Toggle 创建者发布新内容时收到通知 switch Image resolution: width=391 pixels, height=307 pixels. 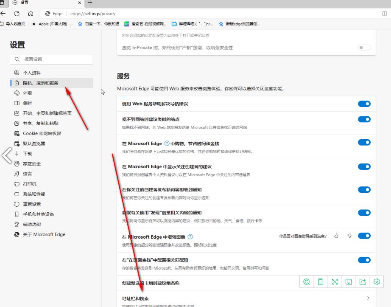coord(364,190)
